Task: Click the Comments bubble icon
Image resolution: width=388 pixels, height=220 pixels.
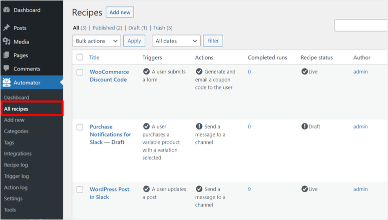Action: coord(7,68)
